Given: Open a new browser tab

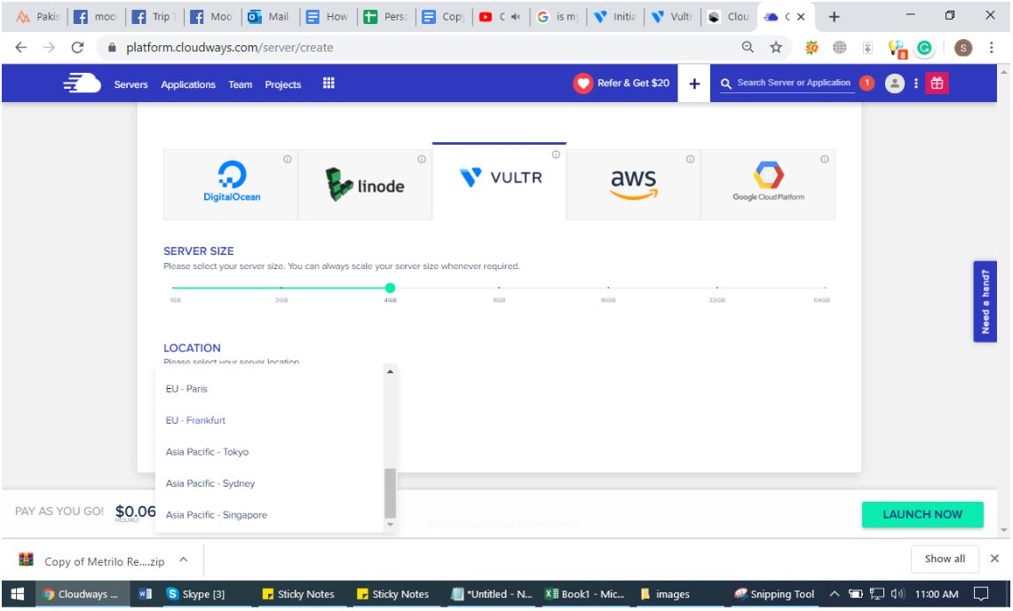Looking at the screenshot, I should pyautogui.click(x=834, y=17).
